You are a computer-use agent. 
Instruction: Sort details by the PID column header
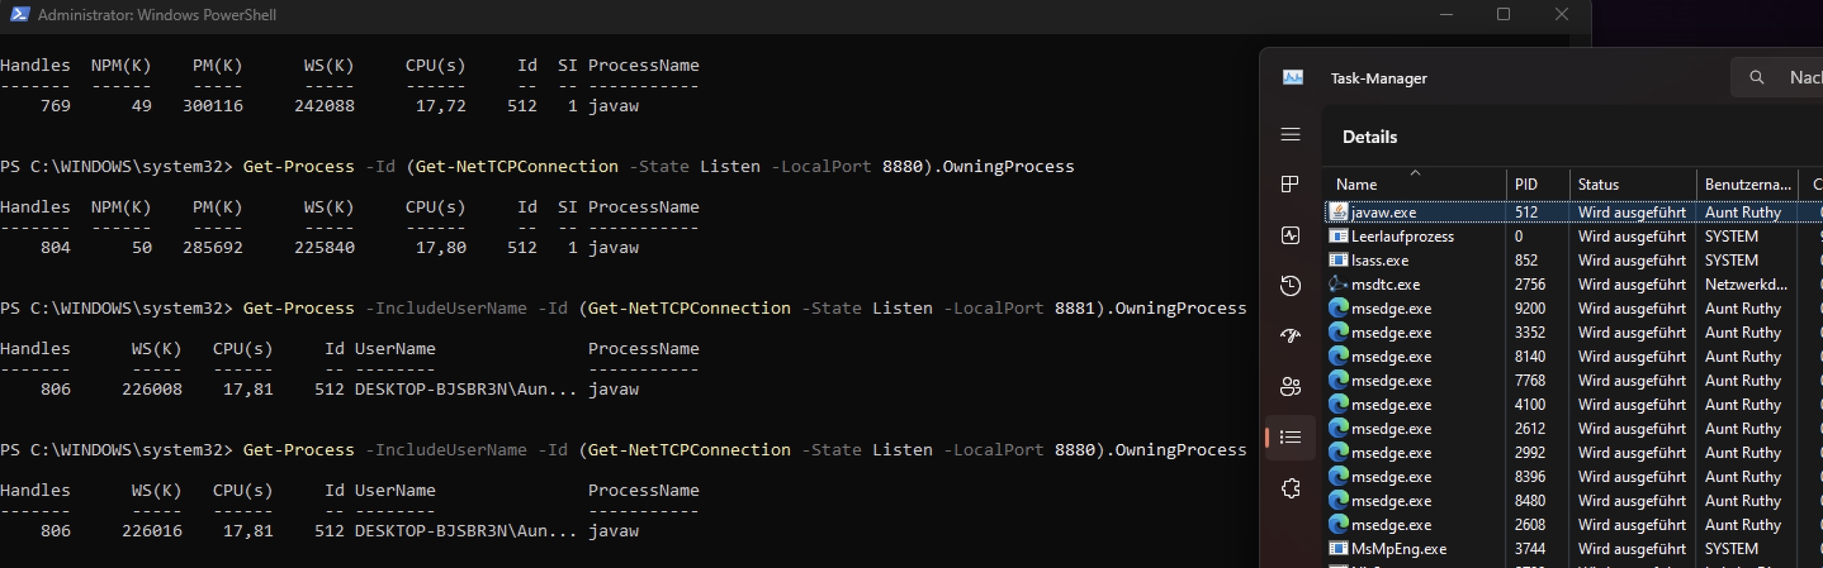1525,185
